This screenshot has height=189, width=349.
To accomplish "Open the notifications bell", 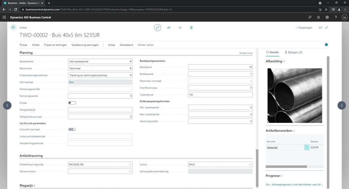I will (x=319, y=17).
